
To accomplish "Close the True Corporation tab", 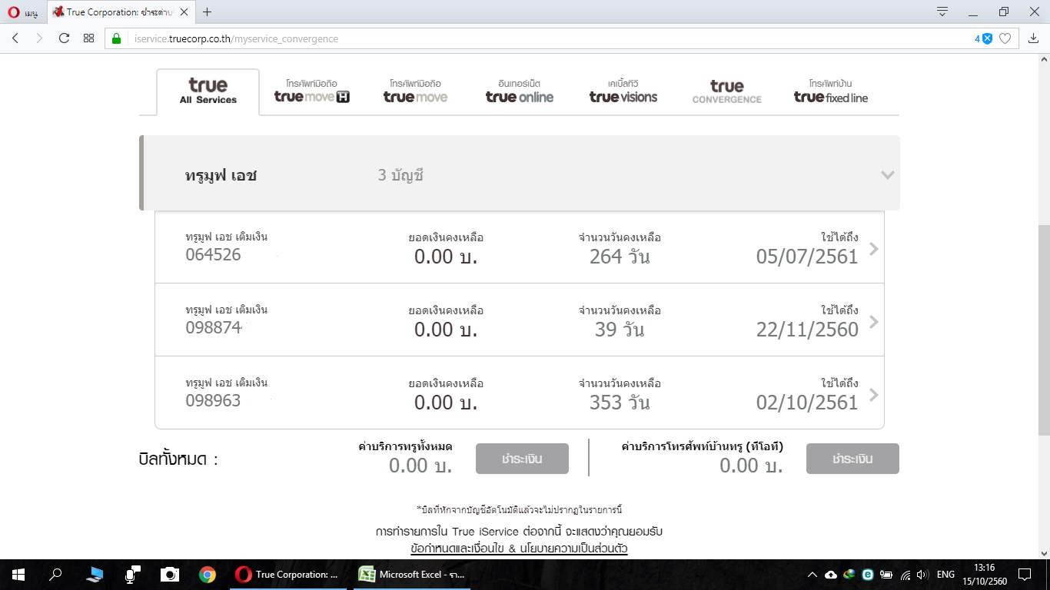I will [184, 12].
